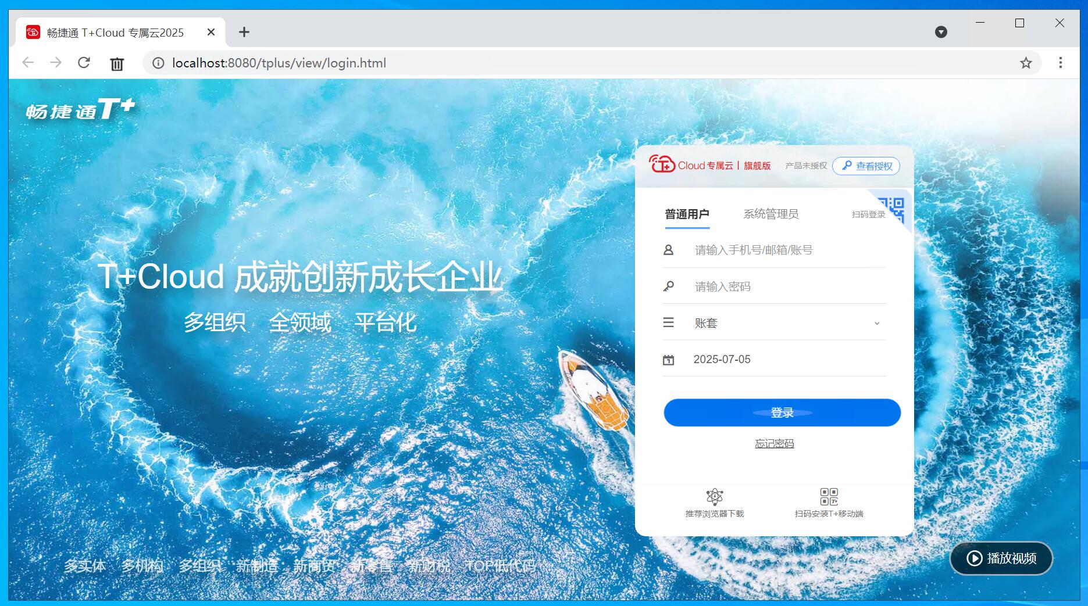Open 推荐浏览器下载 atom icon
The height and width of the screenshot is (606, 1088).
715,496
